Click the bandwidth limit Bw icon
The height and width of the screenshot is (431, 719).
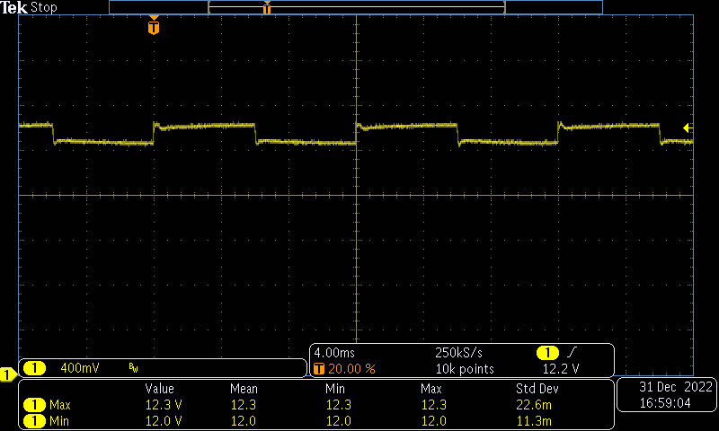[x=134, y=368]
